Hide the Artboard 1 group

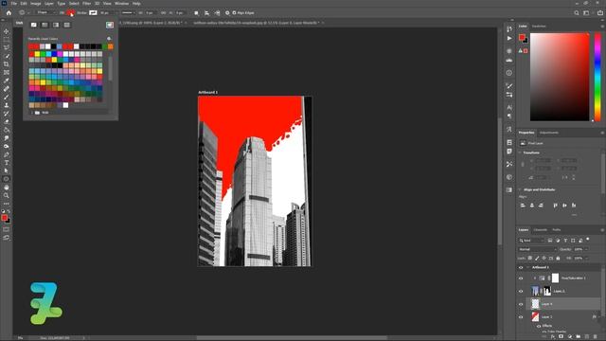click(521, 267)
